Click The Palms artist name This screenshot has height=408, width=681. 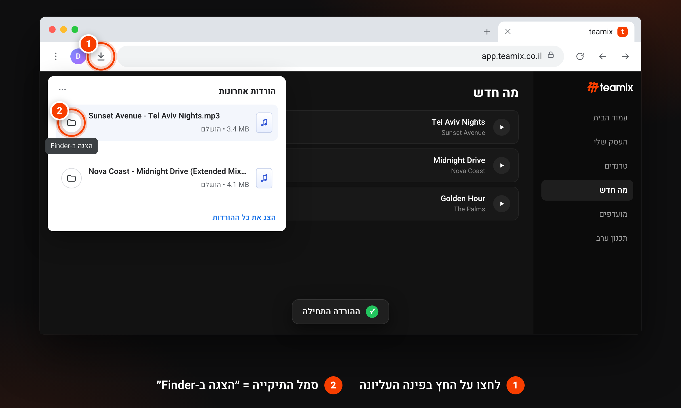click(469, 209)
